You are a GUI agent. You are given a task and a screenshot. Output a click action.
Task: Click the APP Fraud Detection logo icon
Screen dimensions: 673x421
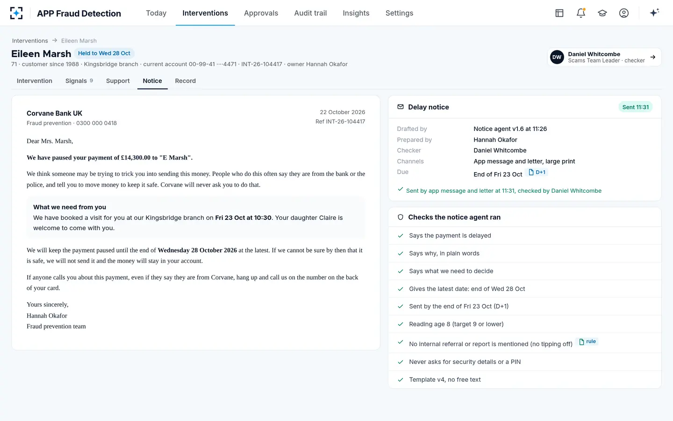(16, 13)
